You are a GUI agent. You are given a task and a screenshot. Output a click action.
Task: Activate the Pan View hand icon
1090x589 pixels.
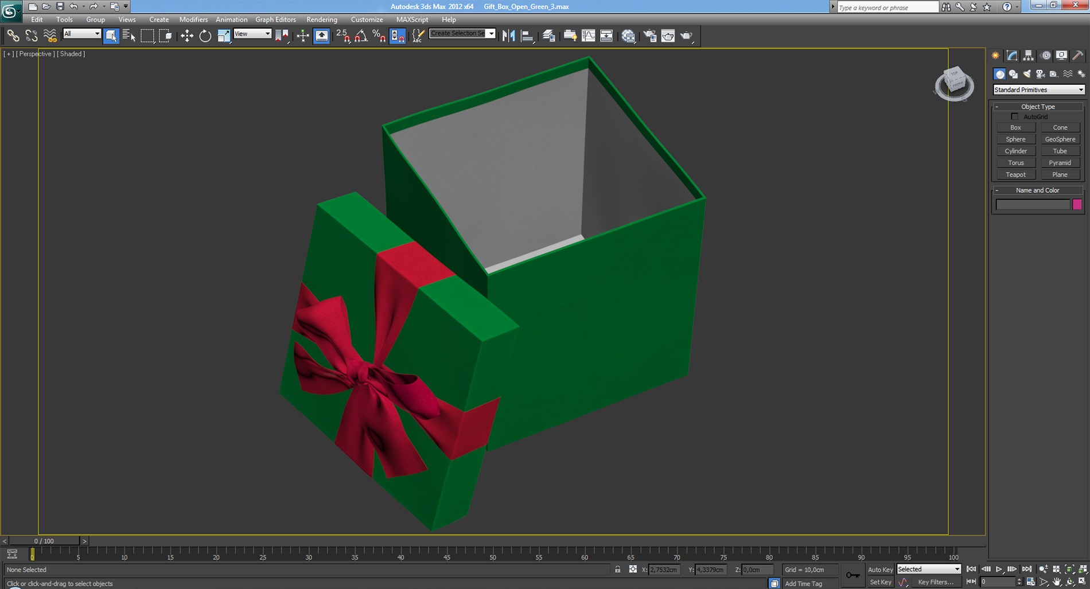[1056, 582]
